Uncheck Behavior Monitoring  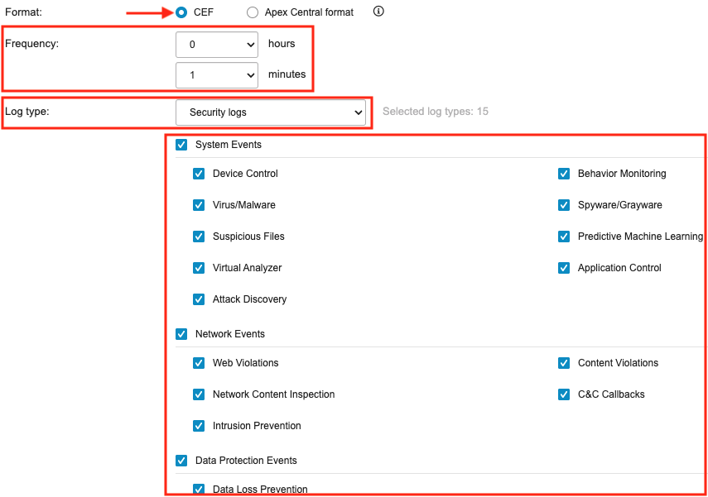coord(564,174)
